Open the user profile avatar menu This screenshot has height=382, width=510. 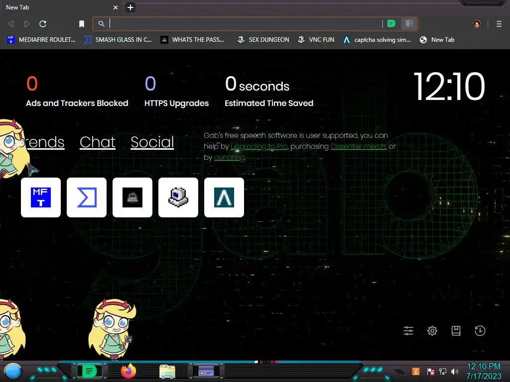click(x=477, y=24)
